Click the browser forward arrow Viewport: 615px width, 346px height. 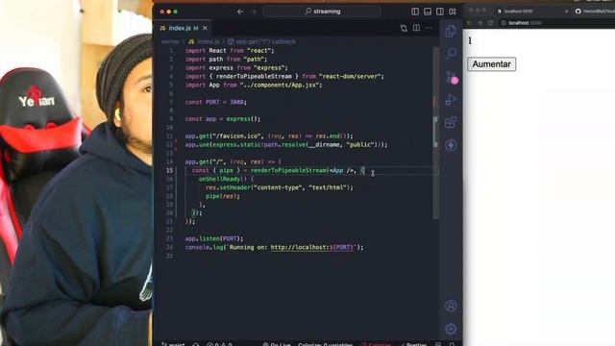[480, 23]
